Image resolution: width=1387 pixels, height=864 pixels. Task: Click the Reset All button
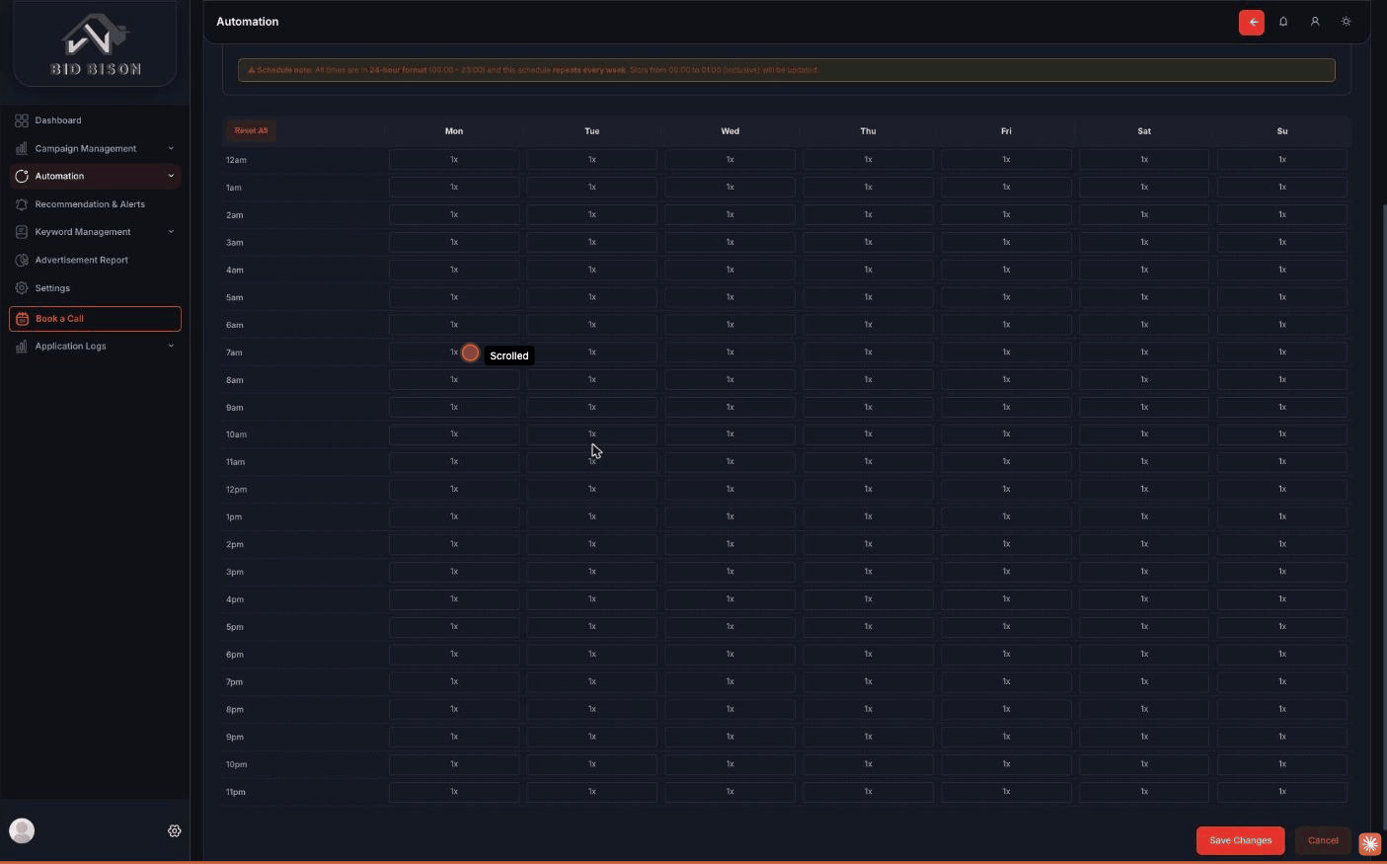coord(251,130)
